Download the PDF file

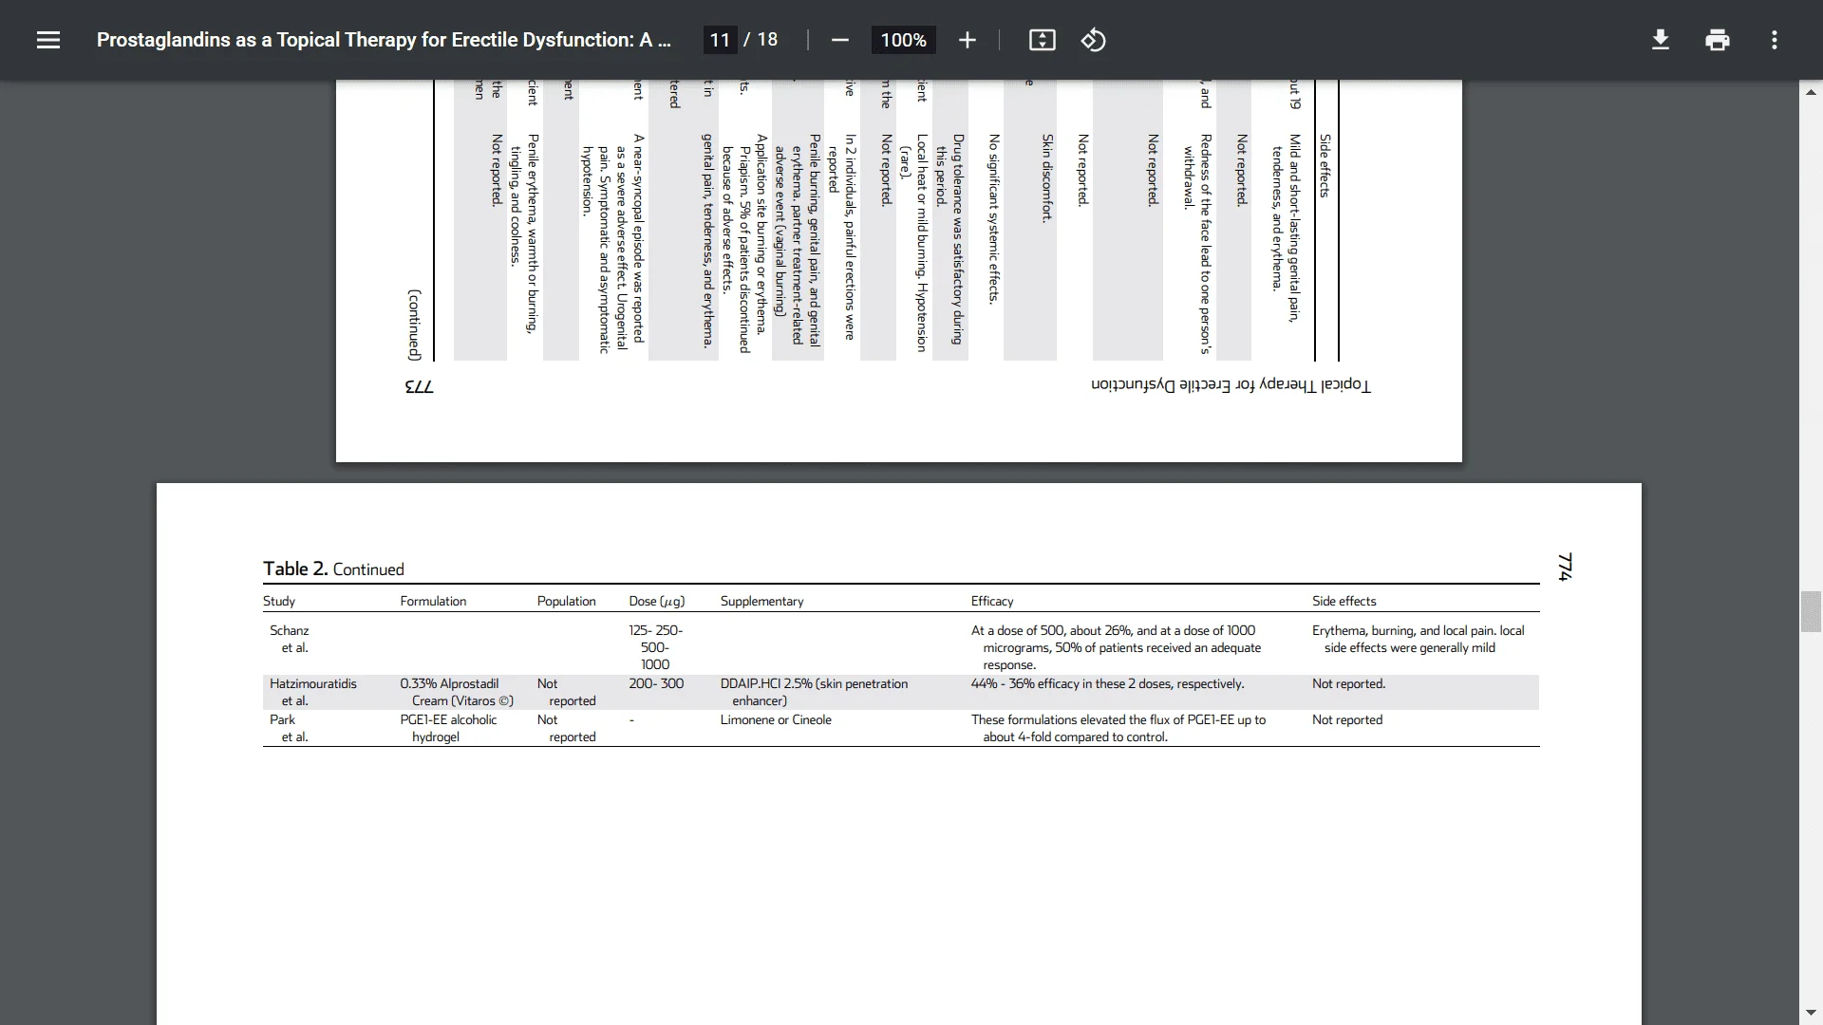pos(1661,40)
